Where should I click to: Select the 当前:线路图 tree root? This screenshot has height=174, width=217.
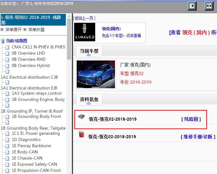(x=16, y=41)
